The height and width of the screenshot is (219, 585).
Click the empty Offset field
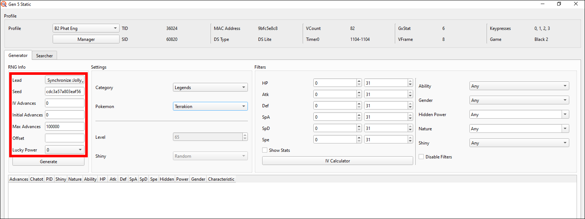pos(65,138)
